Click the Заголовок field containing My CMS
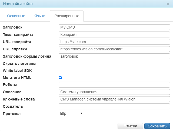173x132 pixels. 114,27
